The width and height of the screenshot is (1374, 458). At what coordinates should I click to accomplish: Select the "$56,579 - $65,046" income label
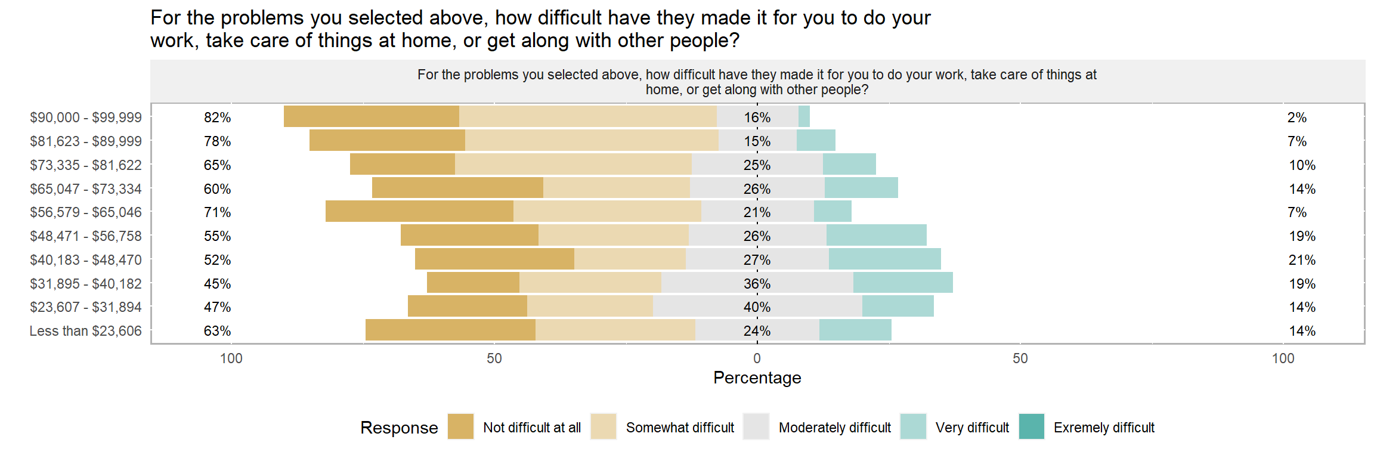coord(86,212)
